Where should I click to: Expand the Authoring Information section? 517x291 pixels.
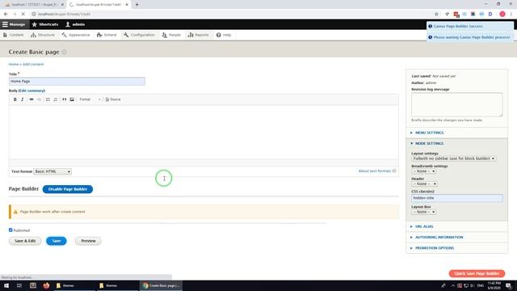439,237
